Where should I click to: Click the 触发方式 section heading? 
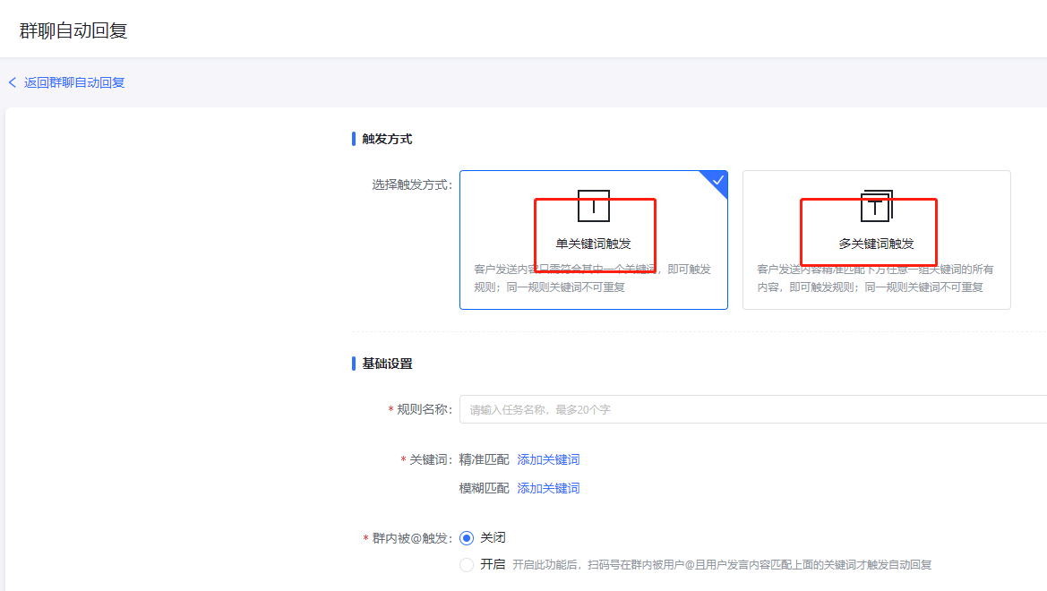[x=387, y=139]
